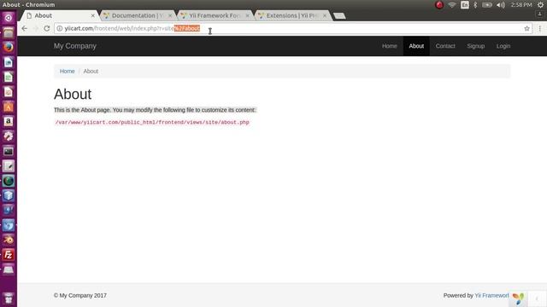The image size is (547, 307).
Task: Open the Trash in the launcher
Action: (9, 298)
